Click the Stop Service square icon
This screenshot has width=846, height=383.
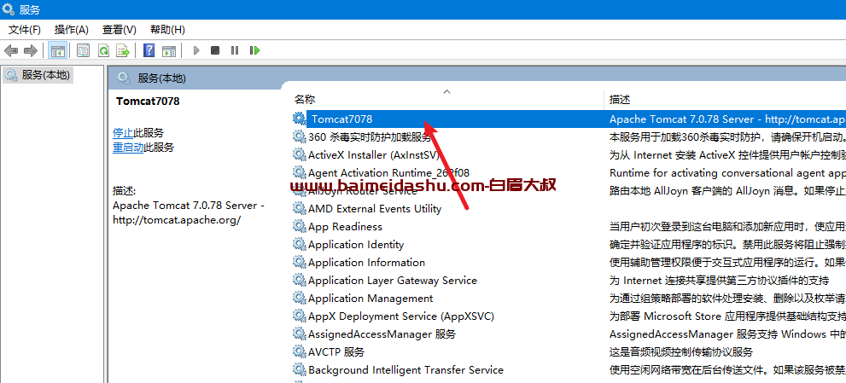[x=215, y=50]
